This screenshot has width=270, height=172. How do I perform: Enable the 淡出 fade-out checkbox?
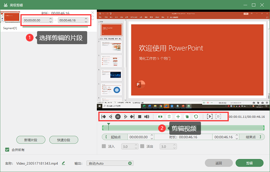(x=142, y=146)
